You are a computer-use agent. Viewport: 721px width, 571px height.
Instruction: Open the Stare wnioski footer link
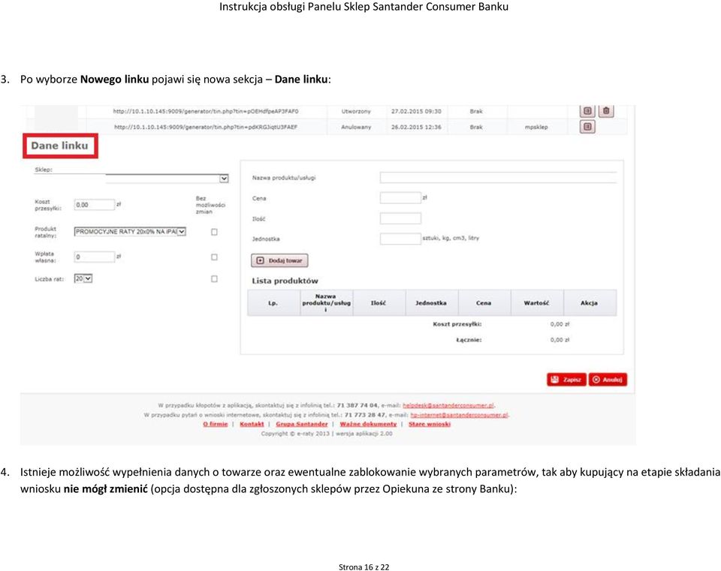click(430, 424)
